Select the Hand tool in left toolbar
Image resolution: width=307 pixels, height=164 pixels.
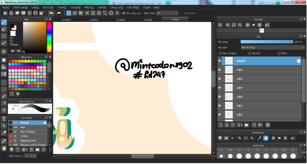pos(4,148)
